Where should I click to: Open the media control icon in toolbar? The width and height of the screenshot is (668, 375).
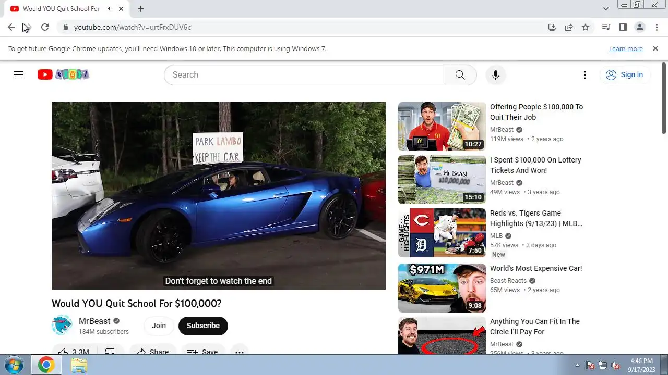point(606,27)
